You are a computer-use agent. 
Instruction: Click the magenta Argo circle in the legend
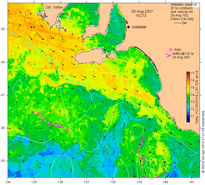click(x=171, y=50)
